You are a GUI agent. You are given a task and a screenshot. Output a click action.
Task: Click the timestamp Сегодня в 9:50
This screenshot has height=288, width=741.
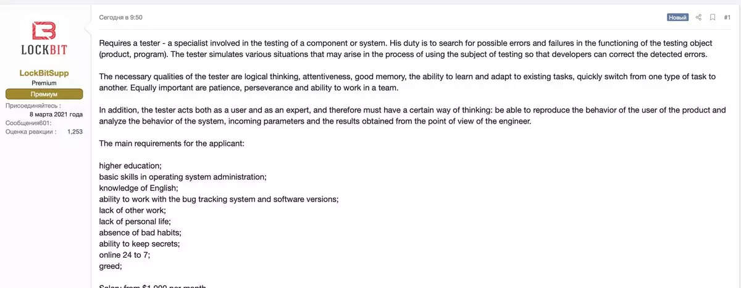pyautogui.click(x=120, y=17)
